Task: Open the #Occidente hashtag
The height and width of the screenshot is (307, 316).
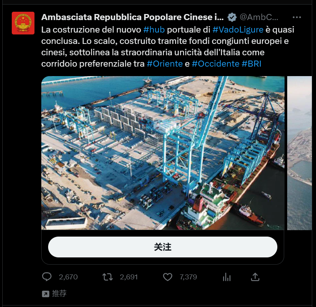Action: (x=216, y=64)
